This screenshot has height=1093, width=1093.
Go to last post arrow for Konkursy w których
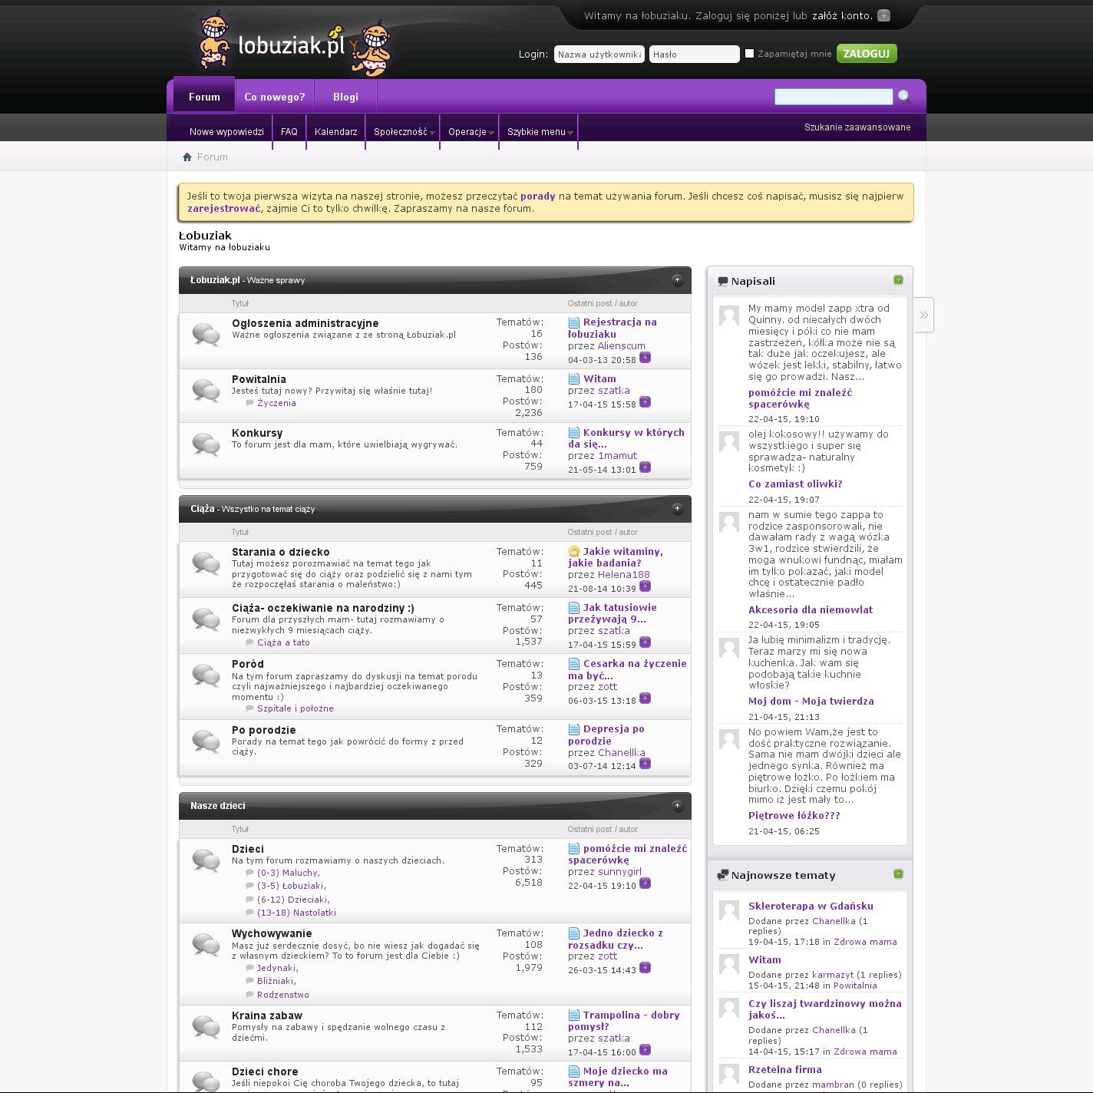pyautogui.click(x=646, y=467)
